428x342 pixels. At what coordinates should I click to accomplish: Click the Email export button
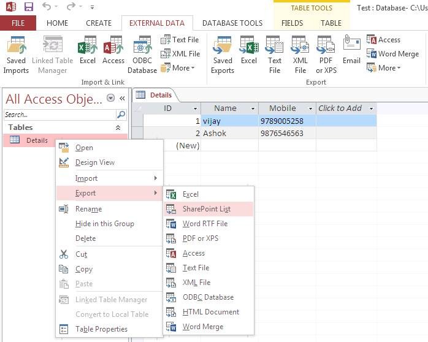pos(351,50)
